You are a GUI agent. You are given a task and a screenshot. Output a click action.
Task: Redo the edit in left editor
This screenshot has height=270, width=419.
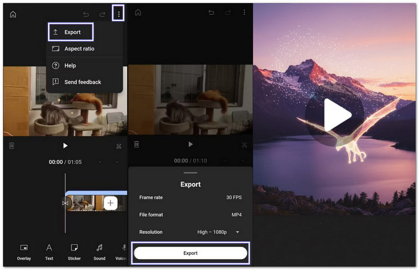[102, 14]
